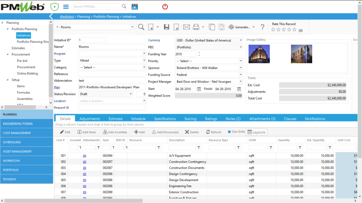Switch to the Estimate tab
Screen dimensions: 362x203
[116, 119]
